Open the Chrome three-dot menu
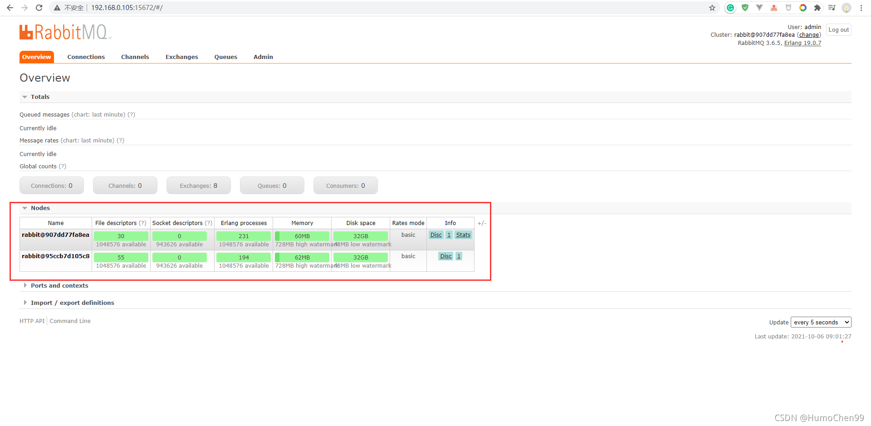The width and height of the screenshot is (871, 426). click(x=861, y=8)
